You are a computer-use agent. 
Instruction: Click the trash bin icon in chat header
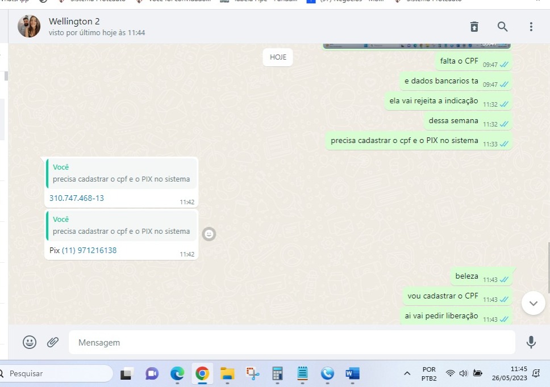(474, 27)
